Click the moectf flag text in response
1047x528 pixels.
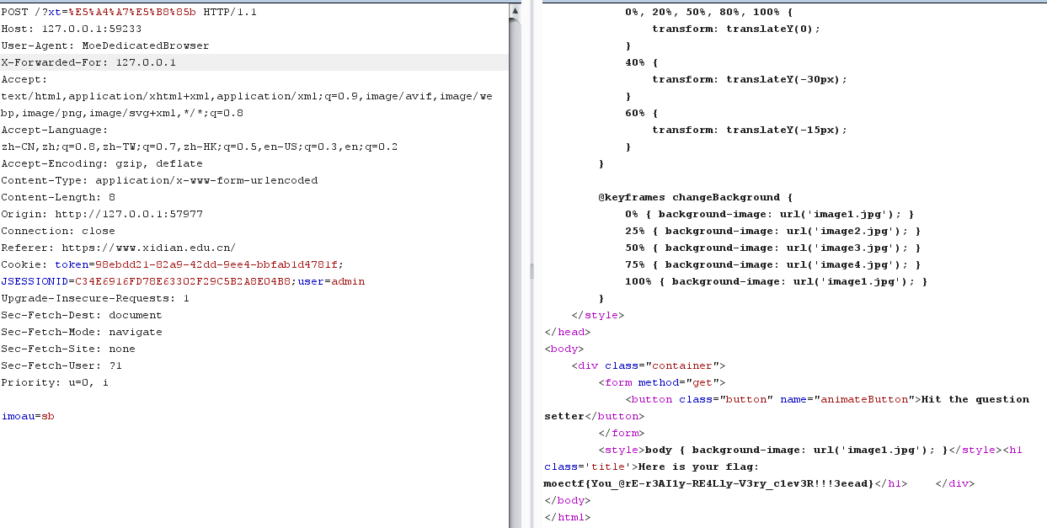(708, 483)
